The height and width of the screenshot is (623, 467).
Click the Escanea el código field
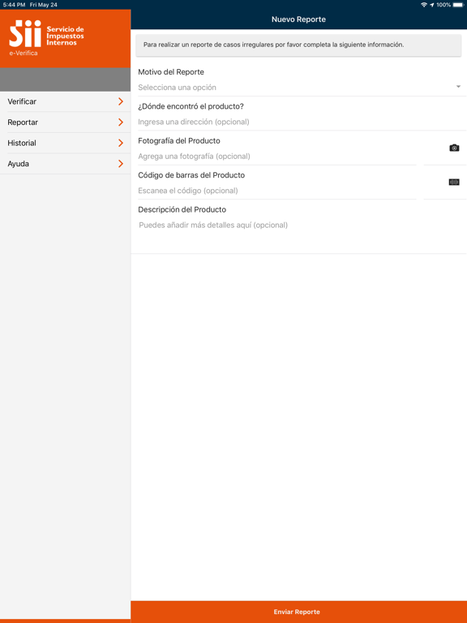[276, 191]
